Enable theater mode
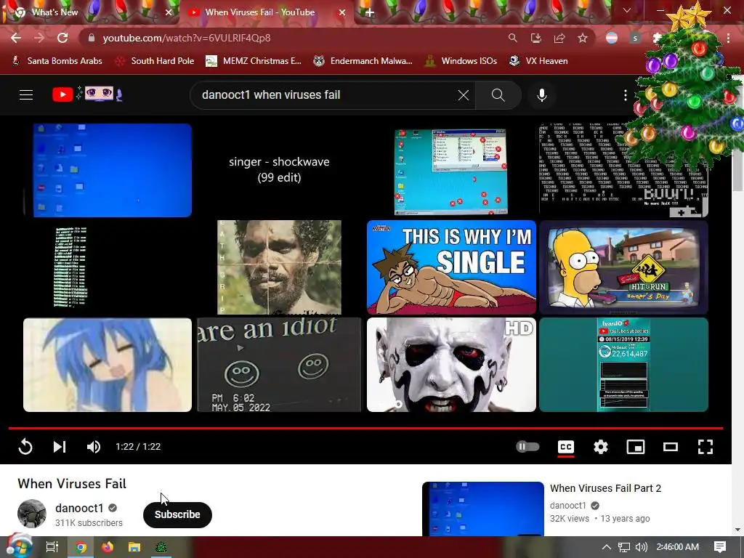The height and width of the screenshot is (558, 744). 671,447
